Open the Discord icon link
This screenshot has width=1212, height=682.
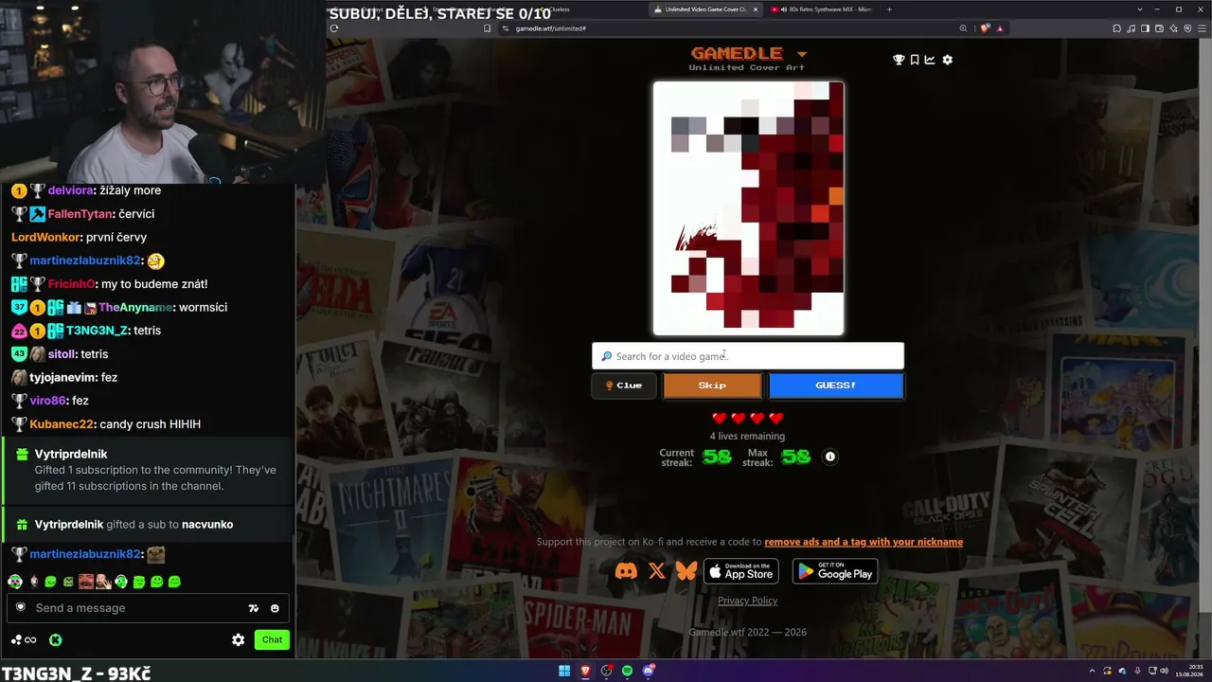coord(626,571)
